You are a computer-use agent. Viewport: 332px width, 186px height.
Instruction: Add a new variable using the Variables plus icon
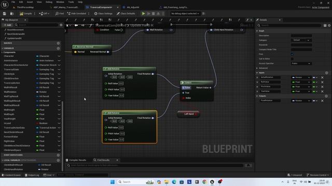58,48
